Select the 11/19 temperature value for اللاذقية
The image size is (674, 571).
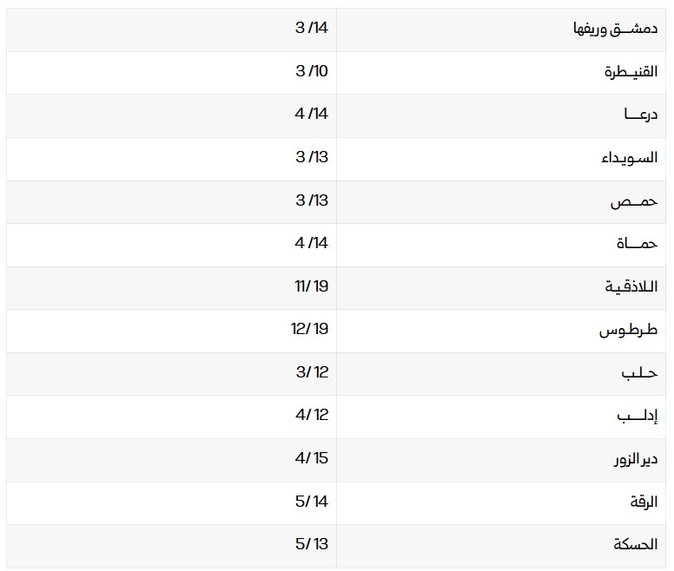tap(312, 286)
